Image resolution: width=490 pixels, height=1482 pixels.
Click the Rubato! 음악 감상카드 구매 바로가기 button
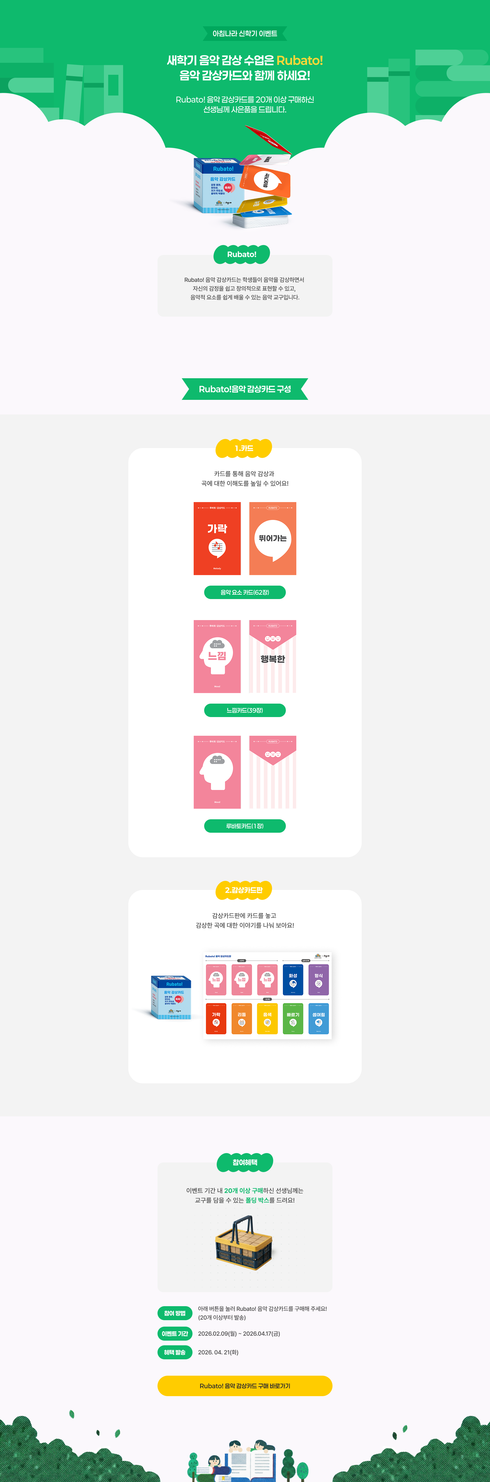pyautogui.click(x=245, y=1385)
